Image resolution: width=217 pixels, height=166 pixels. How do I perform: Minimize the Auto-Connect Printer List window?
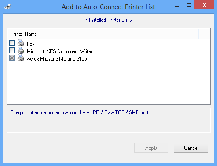tap(177, 6)
